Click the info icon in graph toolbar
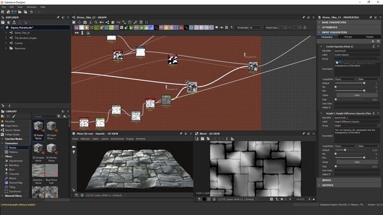The width and height of the screenshot is (383, 215). pyautogui.click(x=90, y=23)
